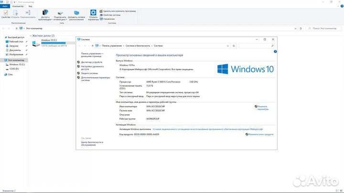Open the license agreement terms link

coord(207,129)
